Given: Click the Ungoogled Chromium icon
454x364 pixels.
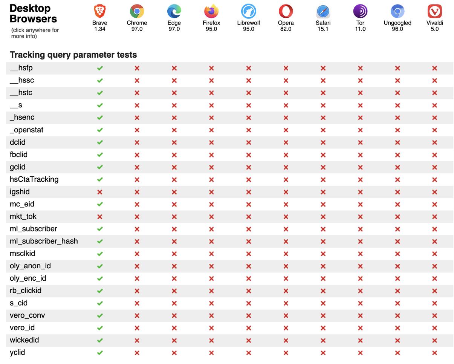Looking at the screenshot, I should tap(397, 11).
